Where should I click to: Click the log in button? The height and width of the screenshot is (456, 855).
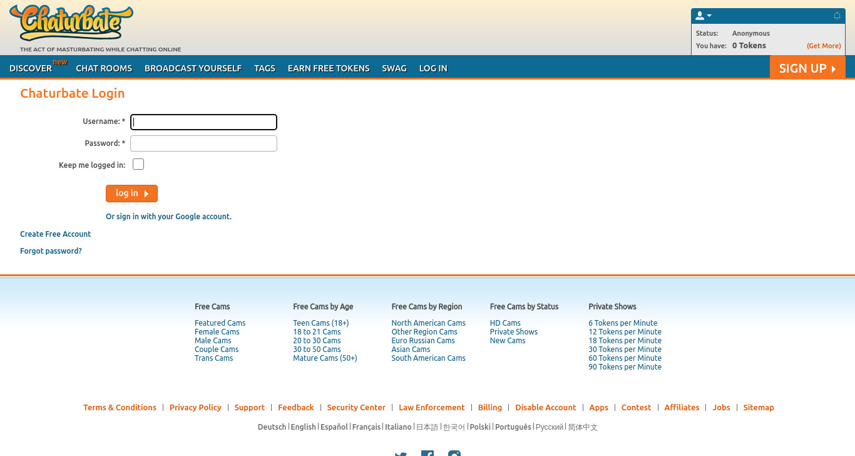[x=131, y=194]
